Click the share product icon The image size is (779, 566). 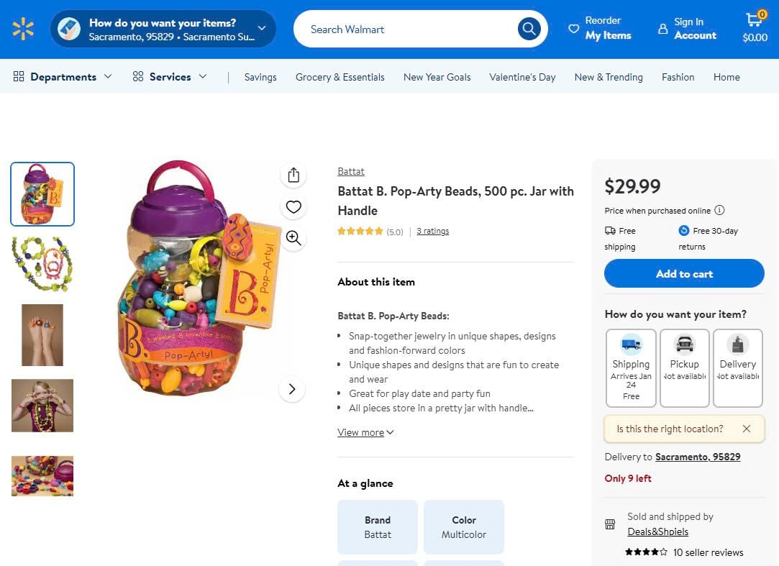[x=293, y=175]
